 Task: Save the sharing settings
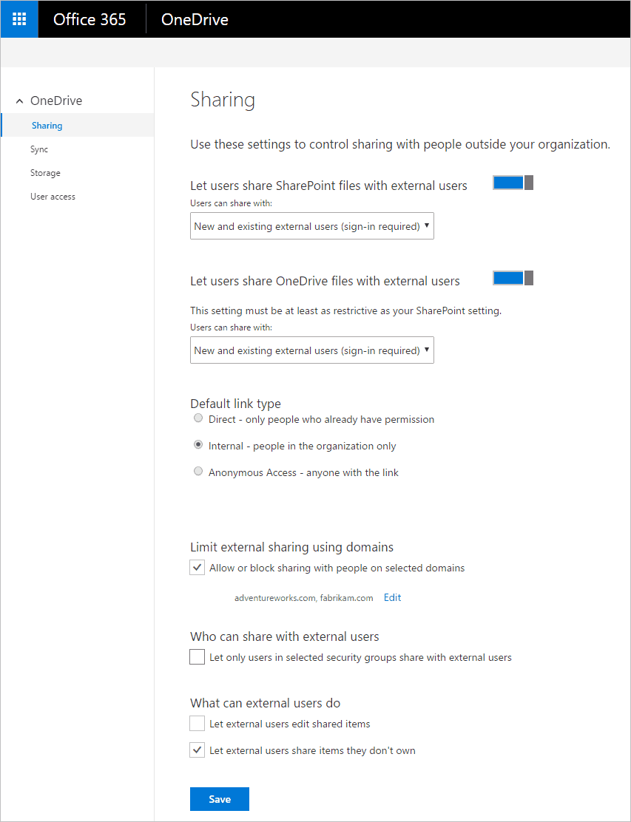pyautogui.click(x=219, y=799)
